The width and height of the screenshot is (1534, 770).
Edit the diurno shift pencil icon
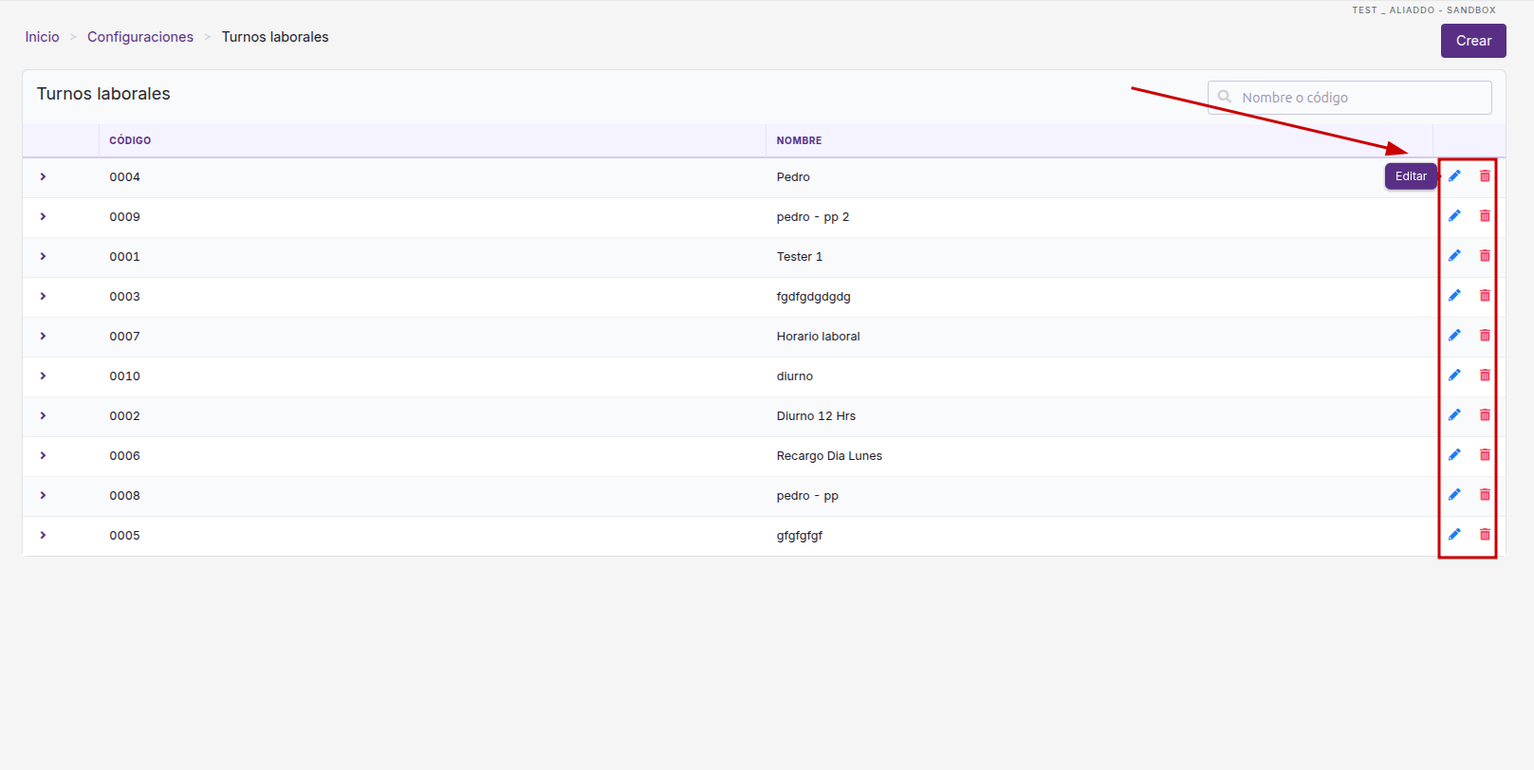coord(1454,376)
